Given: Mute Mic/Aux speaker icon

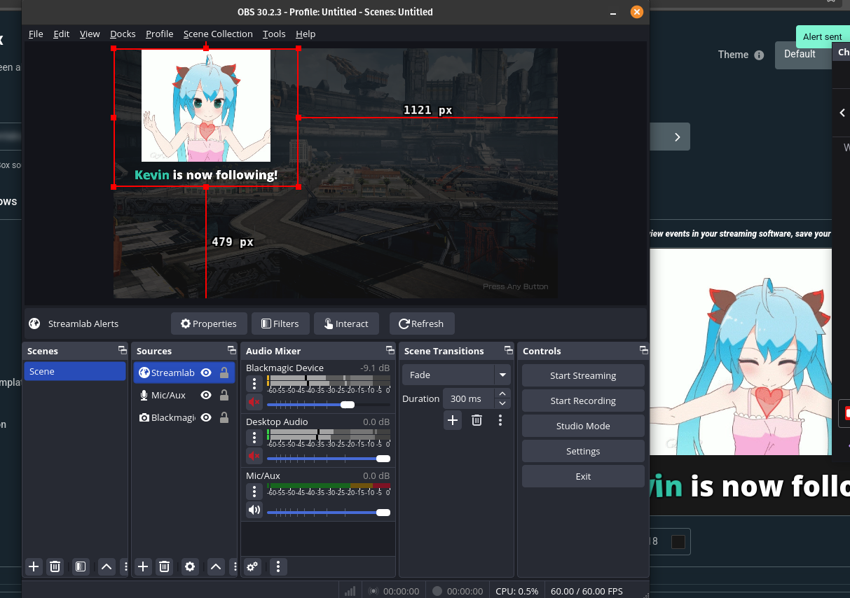Looking at the screenshot, I should pyautogui.click(x=254, y=510).
